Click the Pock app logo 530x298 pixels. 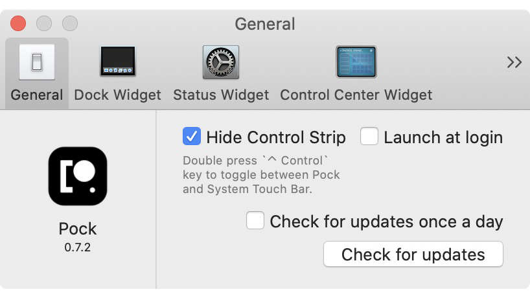point(78,176)
